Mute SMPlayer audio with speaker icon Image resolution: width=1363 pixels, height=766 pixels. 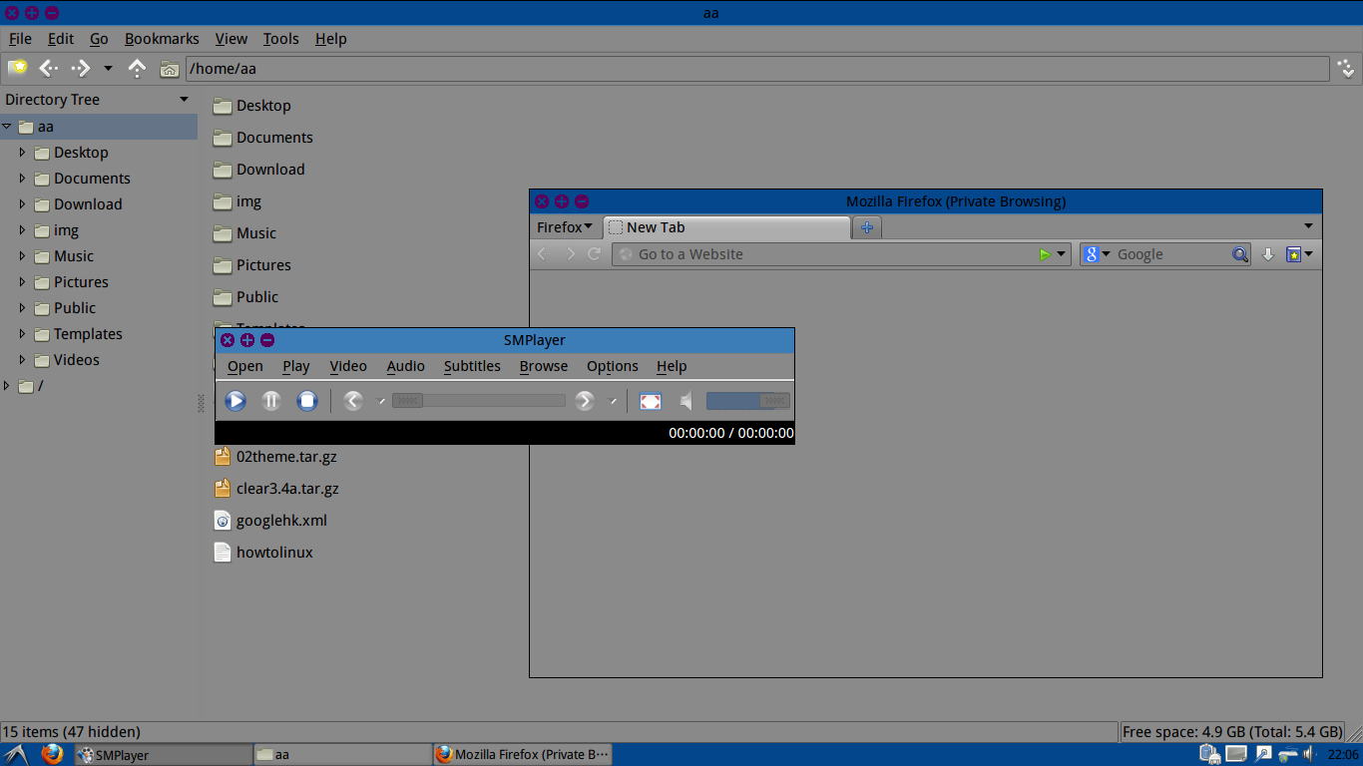click(686, 401)
